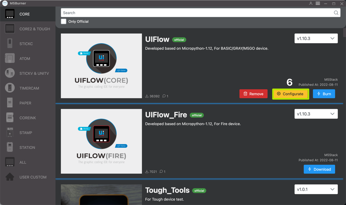Open the Tough_Tools thumbnail image
This screenshot has height=205, width=346.
pos(101,195)
